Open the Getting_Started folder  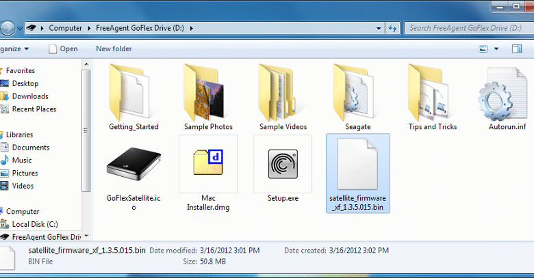pos(133,98)
